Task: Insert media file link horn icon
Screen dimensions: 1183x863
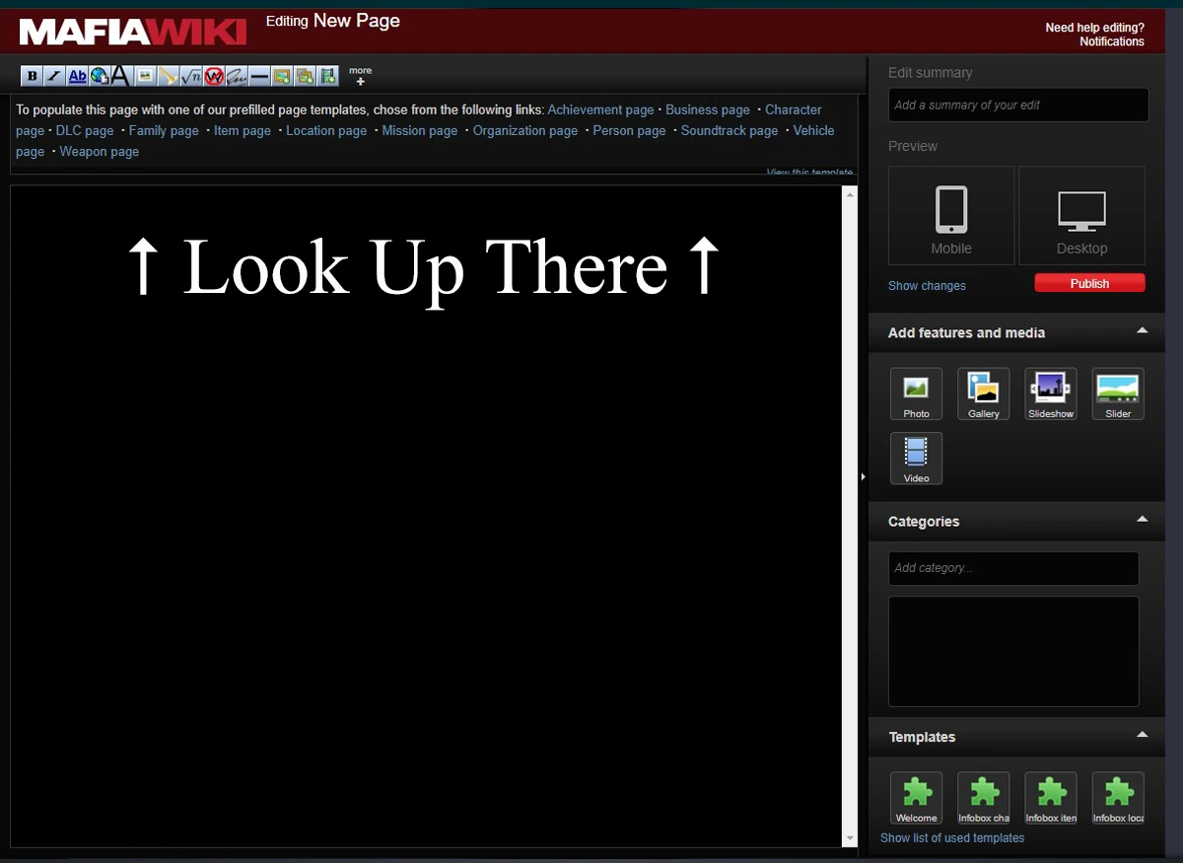Action: point(168,76)
